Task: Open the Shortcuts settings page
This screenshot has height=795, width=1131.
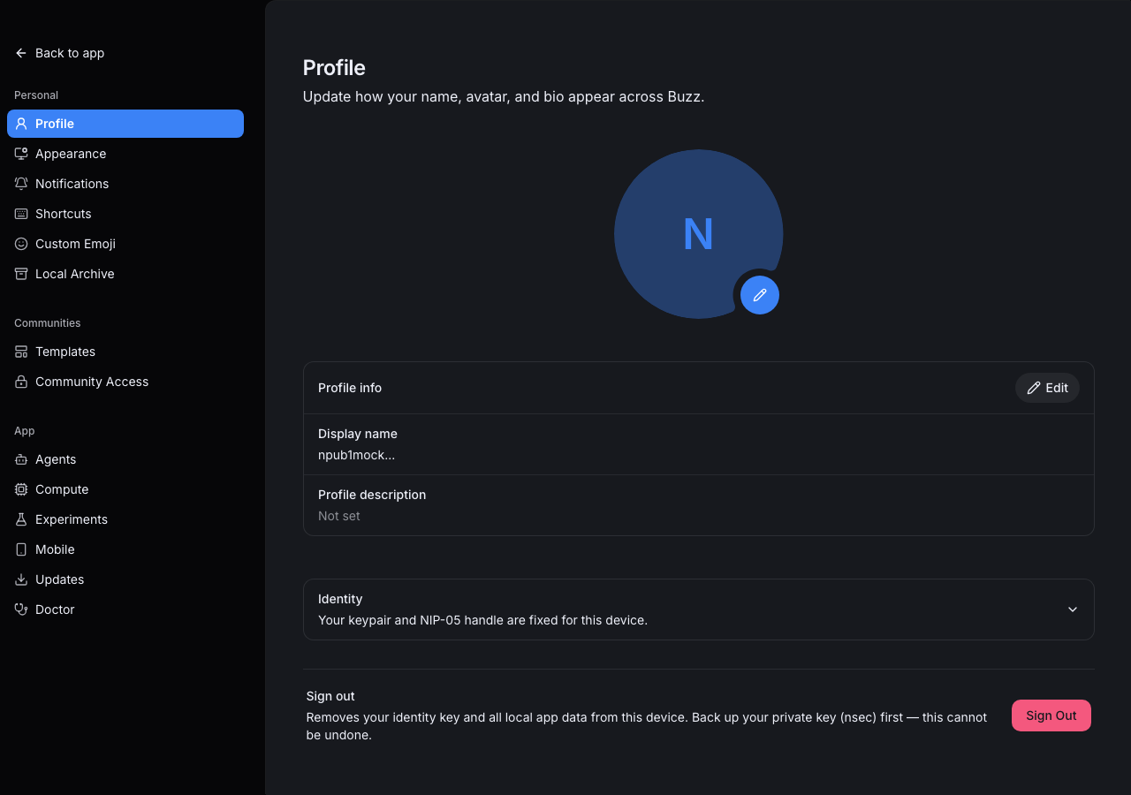Action: click(125, 214)
